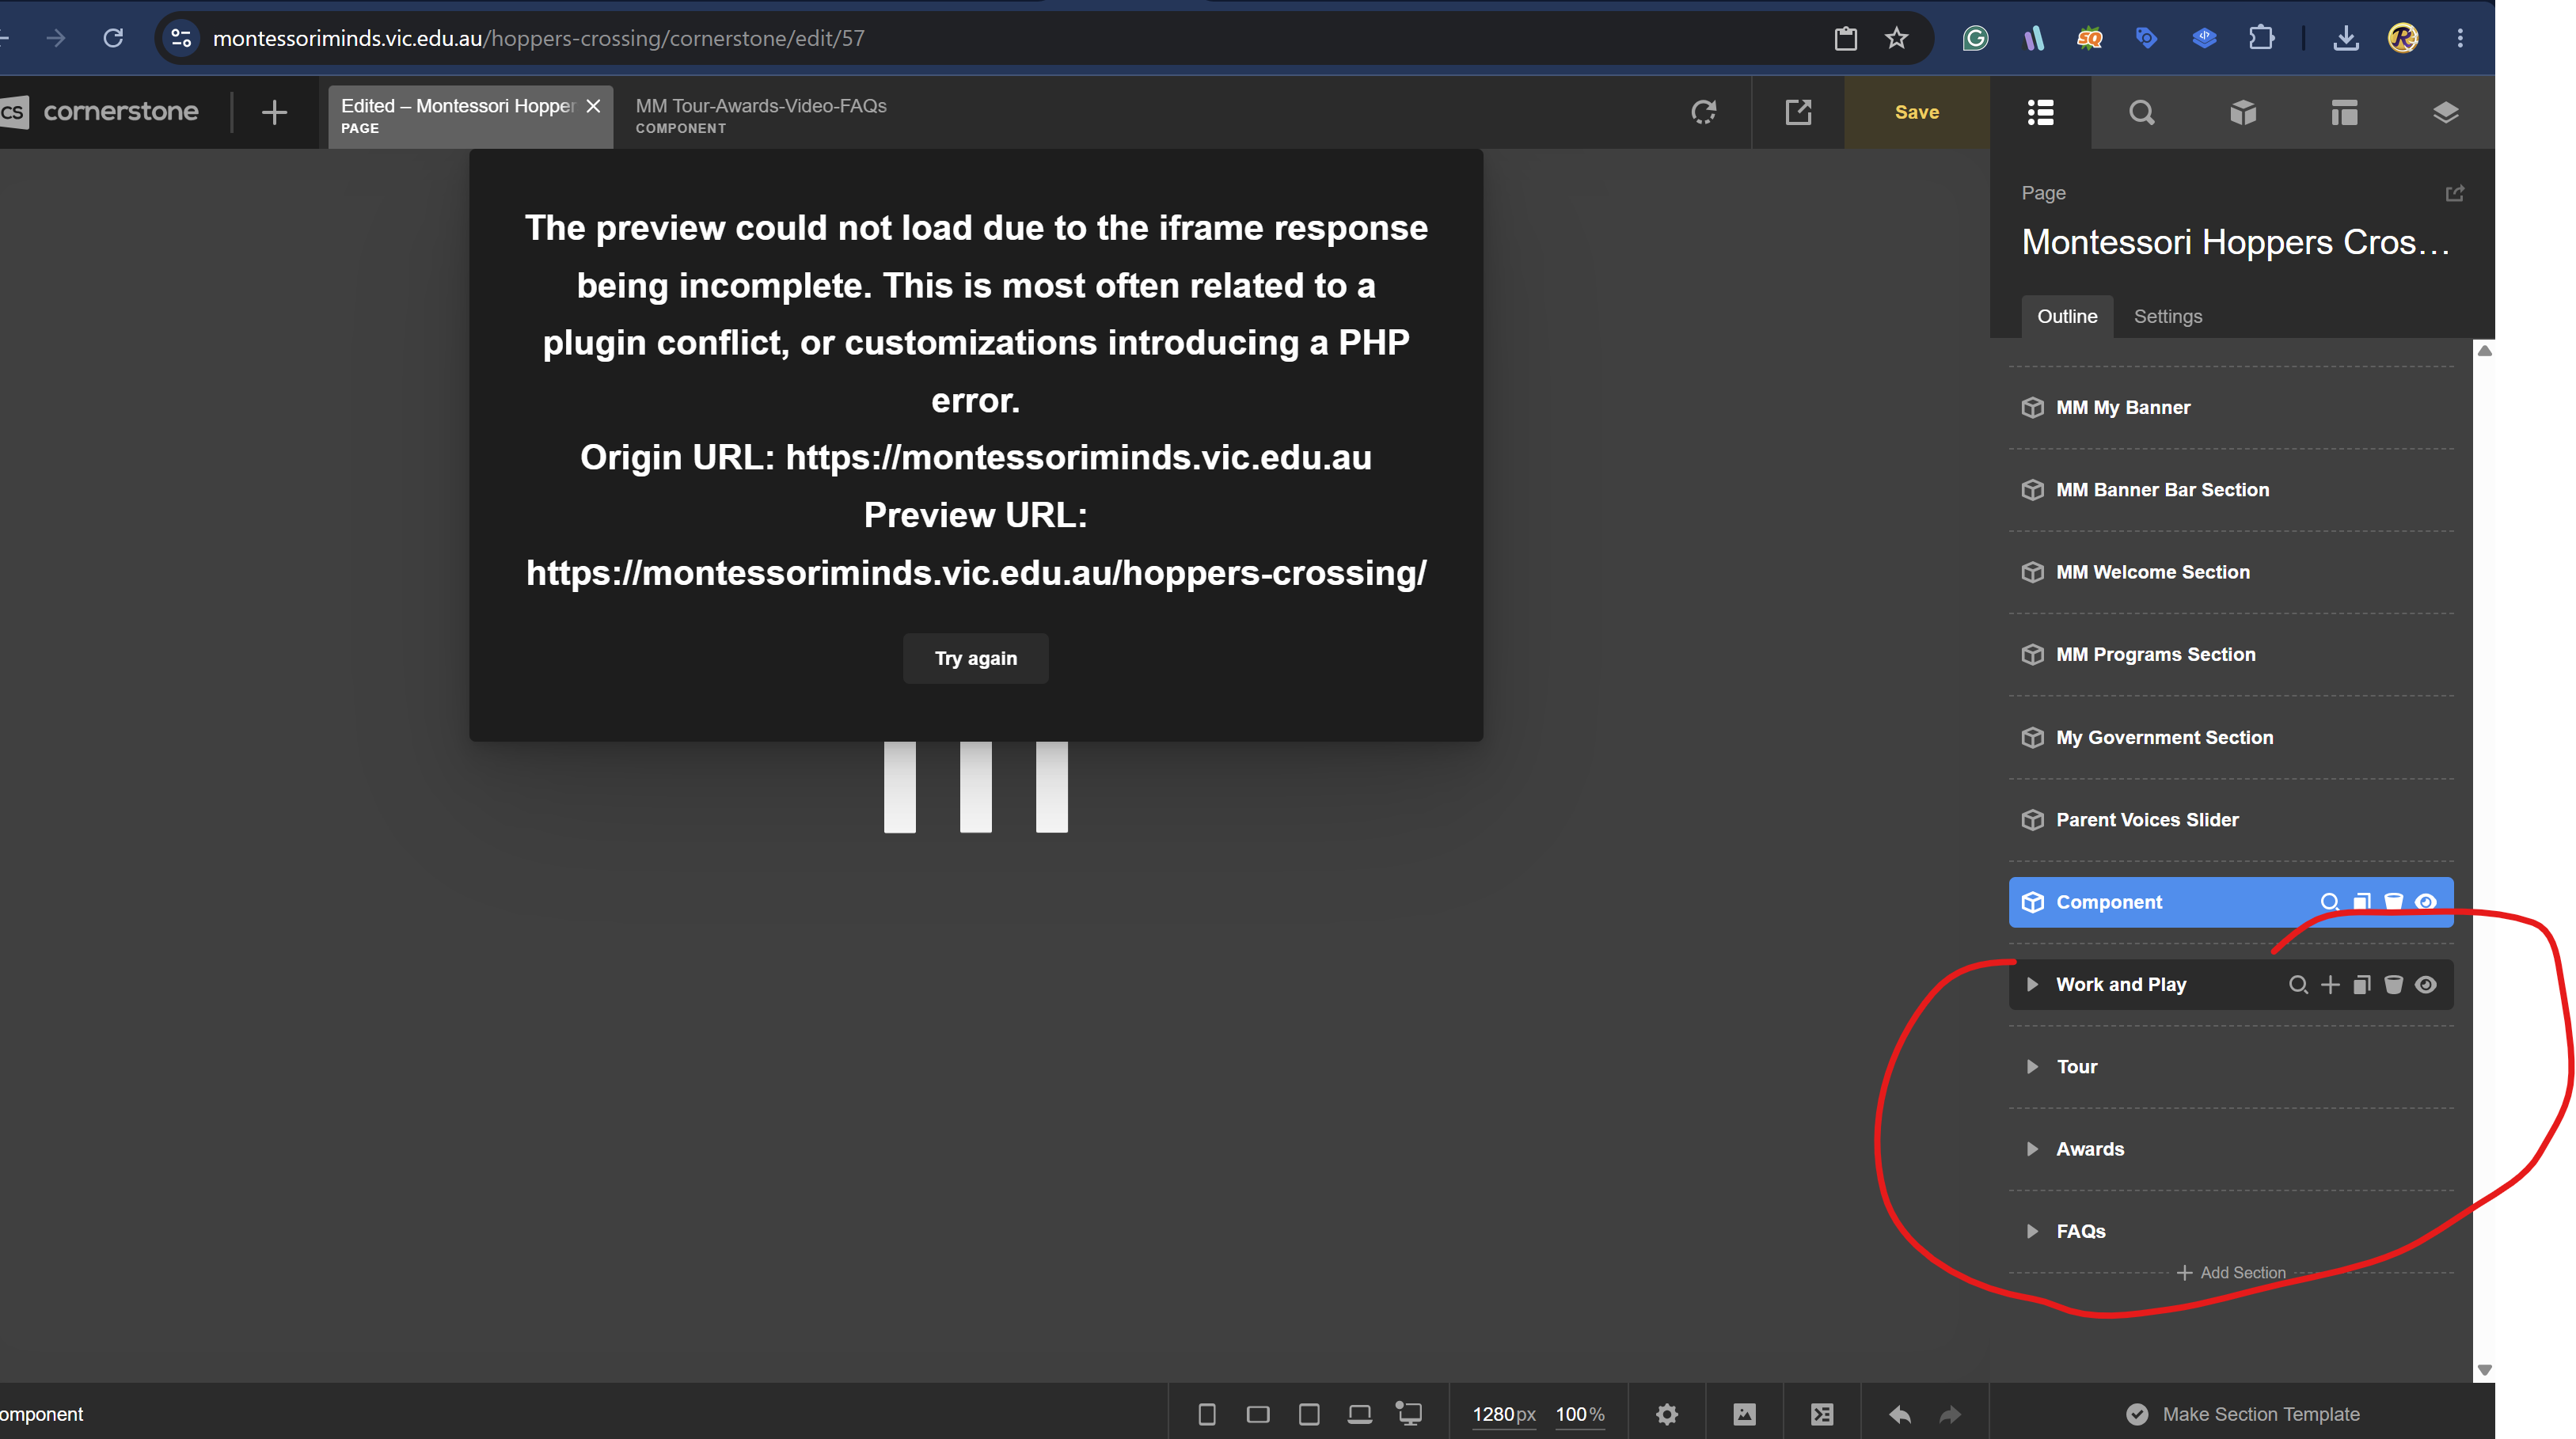This screenshot has height=1439, width=2576.
Task: Toggle visibility of the Component row
Action: pos(2425,902)
